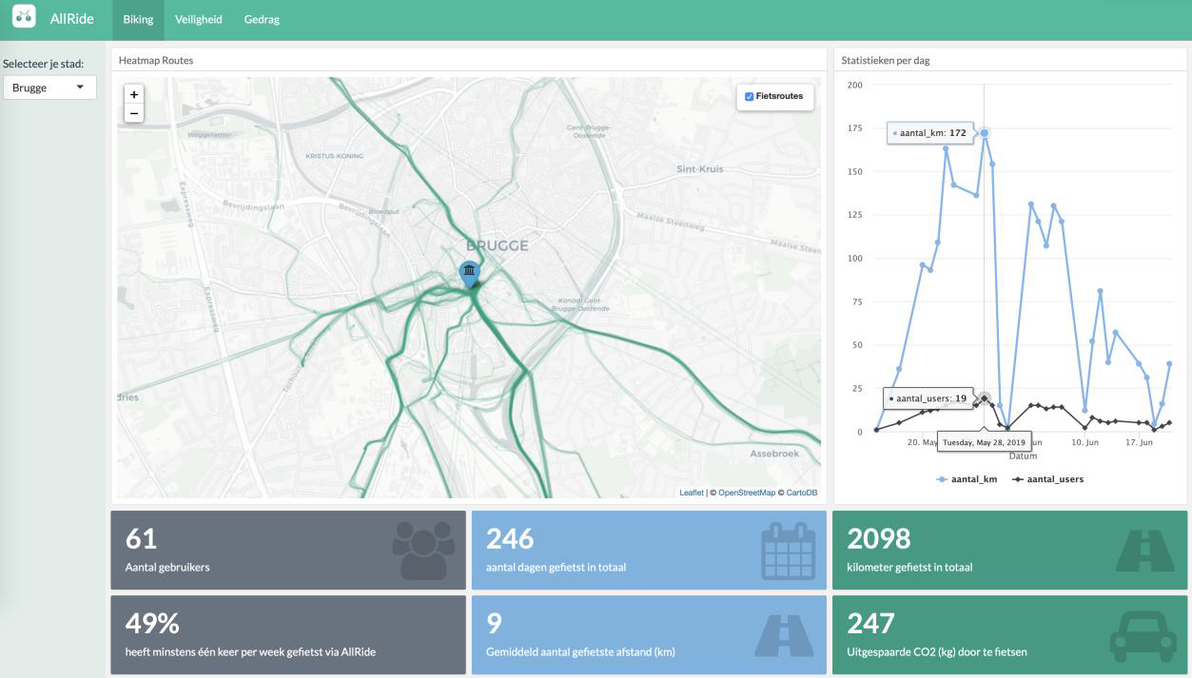The width and height of the screenshot is (1192, 678).
Task: Switch to the Veiligheid tab
Action: point(198,19)
